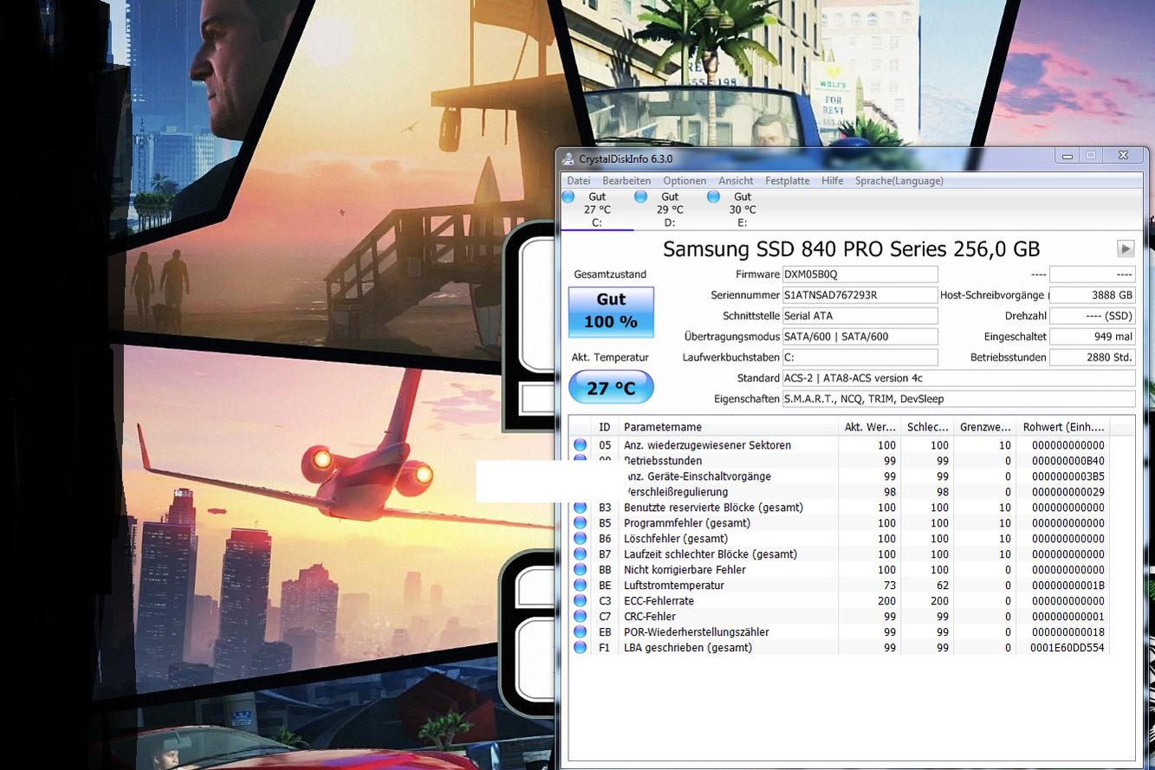
Task: Click status orb of row 05 wiederzugewiesener Sektoren
Action: pyautogui.click(x=580, y=445)
